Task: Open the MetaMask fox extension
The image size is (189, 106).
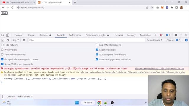Action: pyautogui.click(x=162, y=8)
